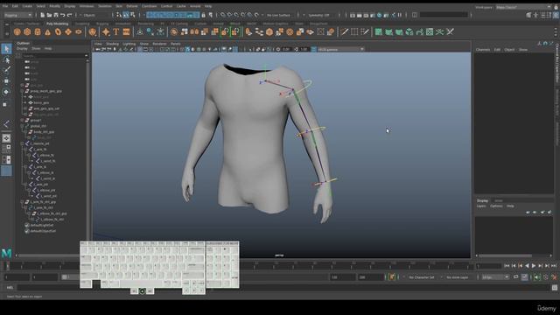Switch to the Poly Modeling shelf tab

[57, 24]
